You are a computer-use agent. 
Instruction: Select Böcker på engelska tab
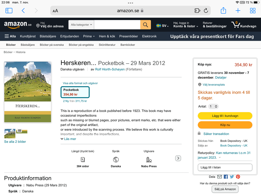[x=81, y=45]
